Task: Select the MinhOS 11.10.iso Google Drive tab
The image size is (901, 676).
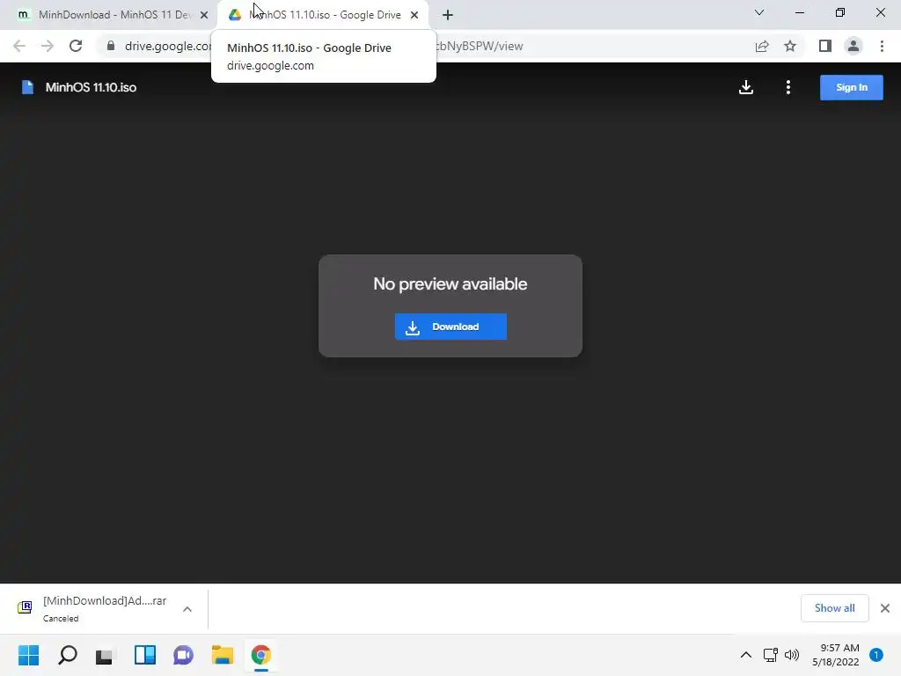Action: coord(323,15)
